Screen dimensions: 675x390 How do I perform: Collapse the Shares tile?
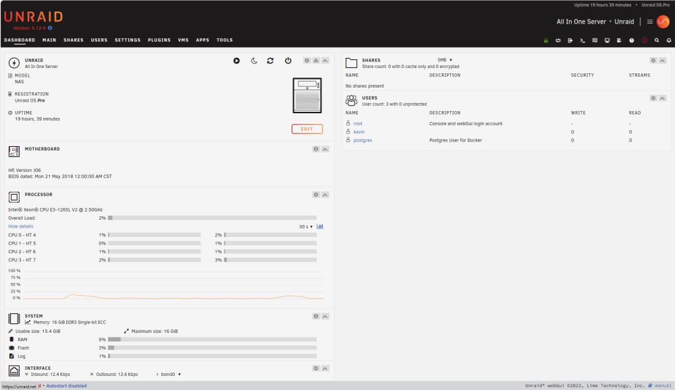[x=663, y=61]
